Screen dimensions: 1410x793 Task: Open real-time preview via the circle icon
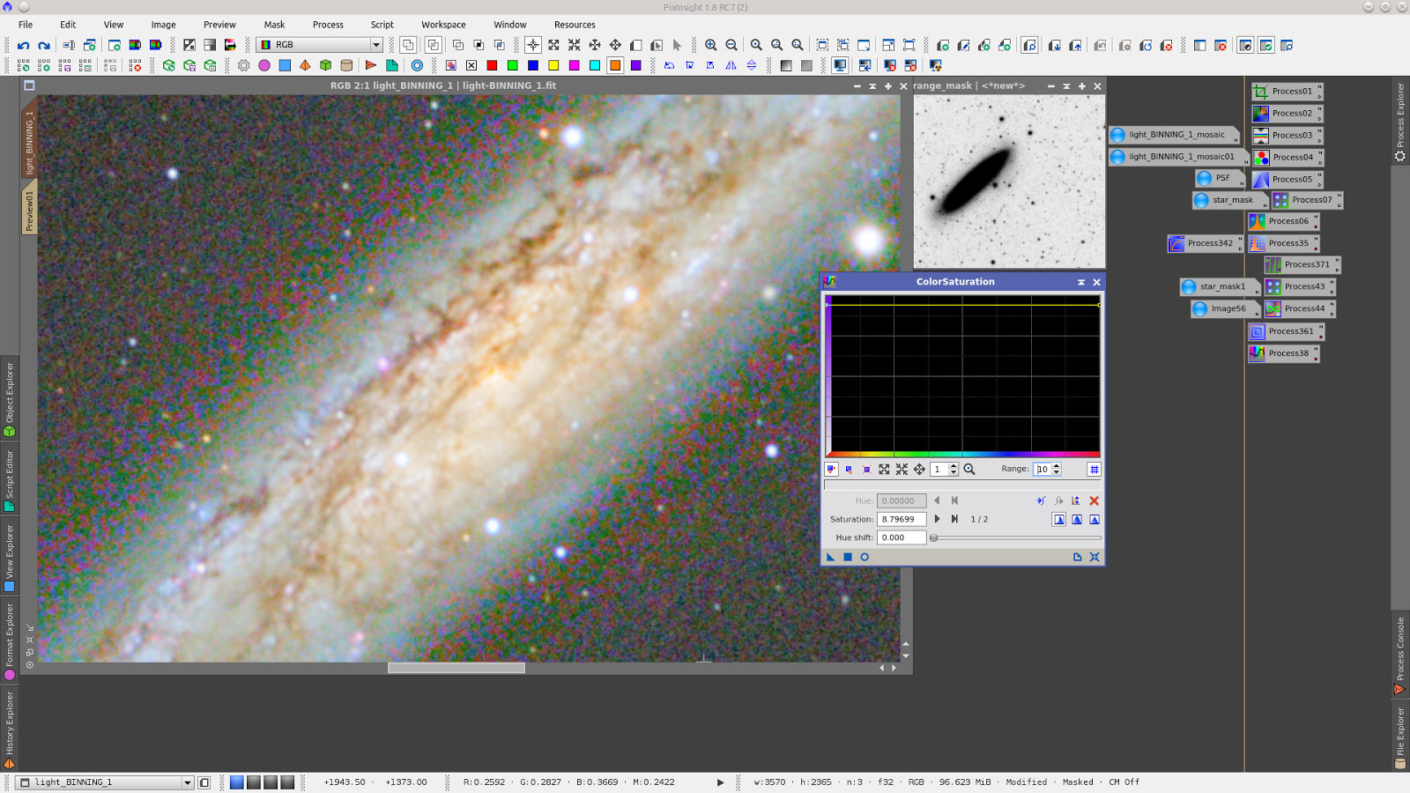coord(864,557)
